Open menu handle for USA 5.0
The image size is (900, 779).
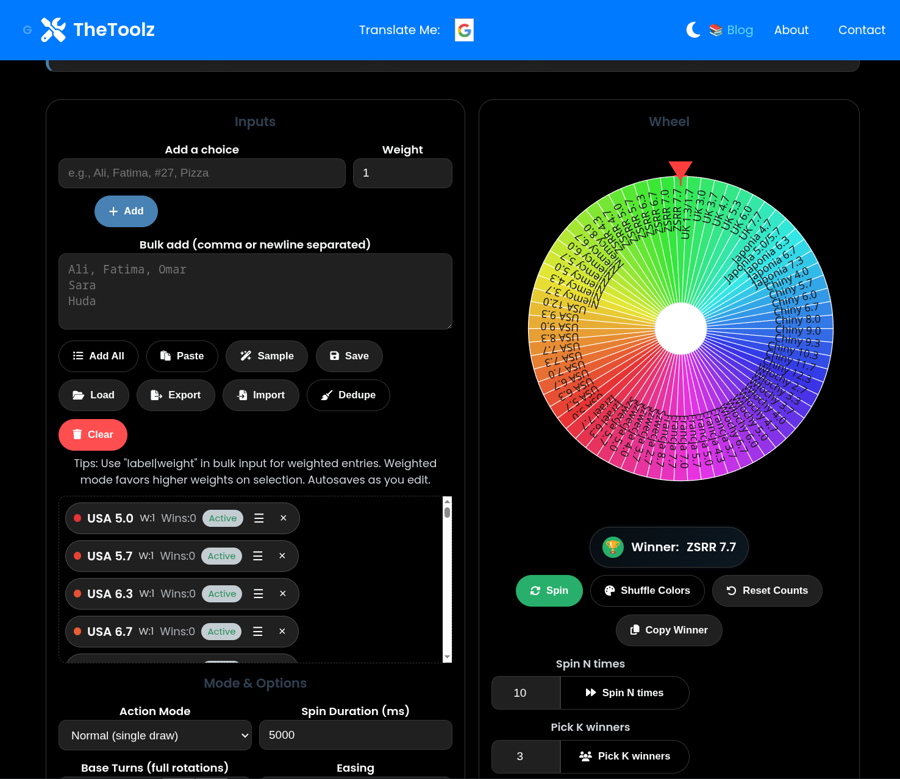pyautogui.click(x=259, y=518)
